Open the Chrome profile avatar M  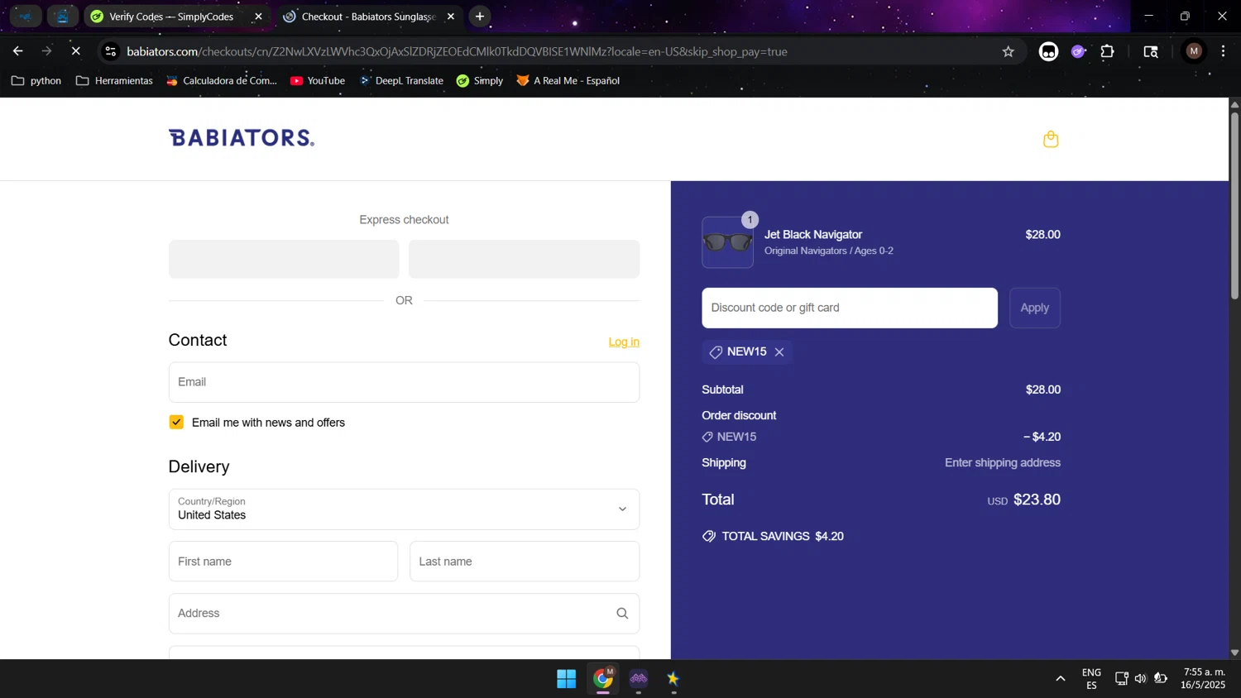(1193, 51)
